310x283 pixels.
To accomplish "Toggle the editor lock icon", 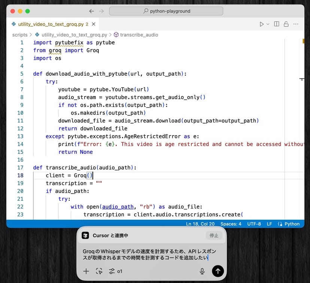I will click(286, 24).
